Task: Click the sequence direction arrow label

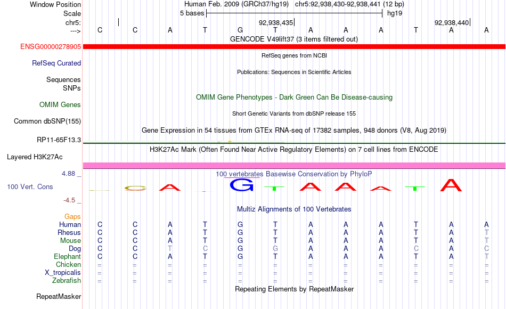Action: (75, 31)
